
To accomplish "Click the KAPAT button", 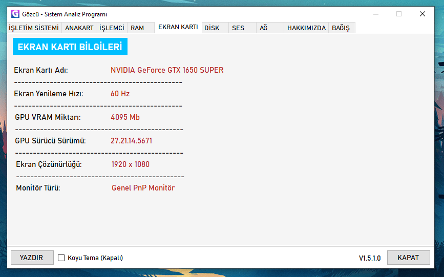I will tap(408, 258).
